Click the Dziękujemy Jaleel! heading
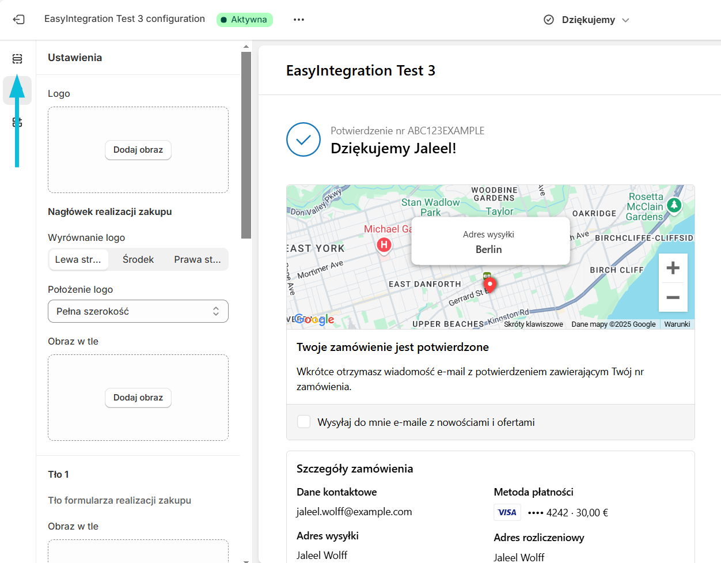Screen dimensions: 721x563 tap(393, 148)
